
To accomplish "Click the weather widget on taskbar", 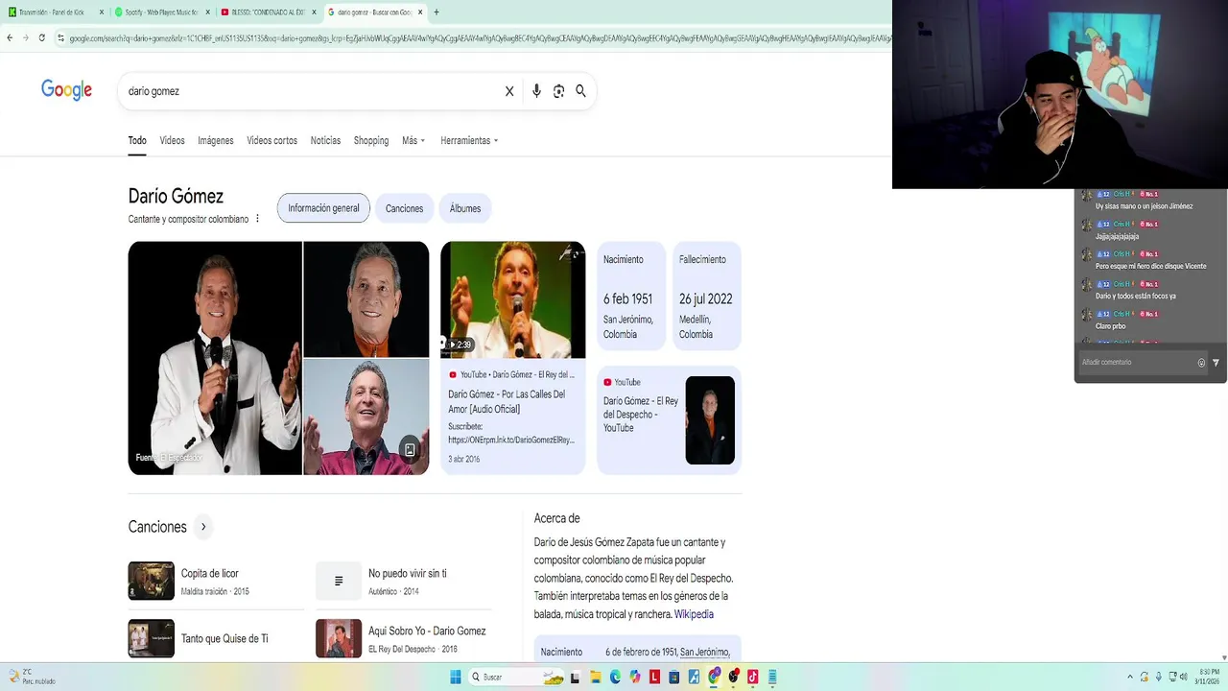I will pos(31,677).
